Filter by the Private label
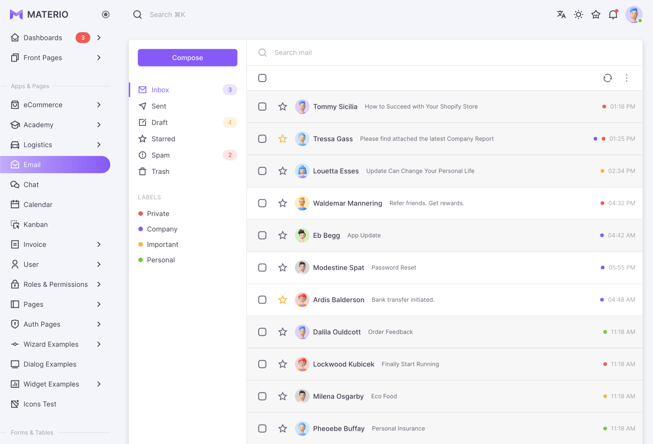 tap(154, 213)
